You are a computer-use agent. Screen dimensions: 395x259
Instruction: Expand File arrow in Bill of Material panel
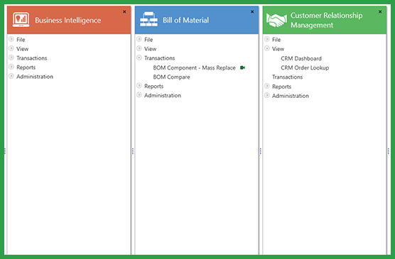[x=139, y=39]
